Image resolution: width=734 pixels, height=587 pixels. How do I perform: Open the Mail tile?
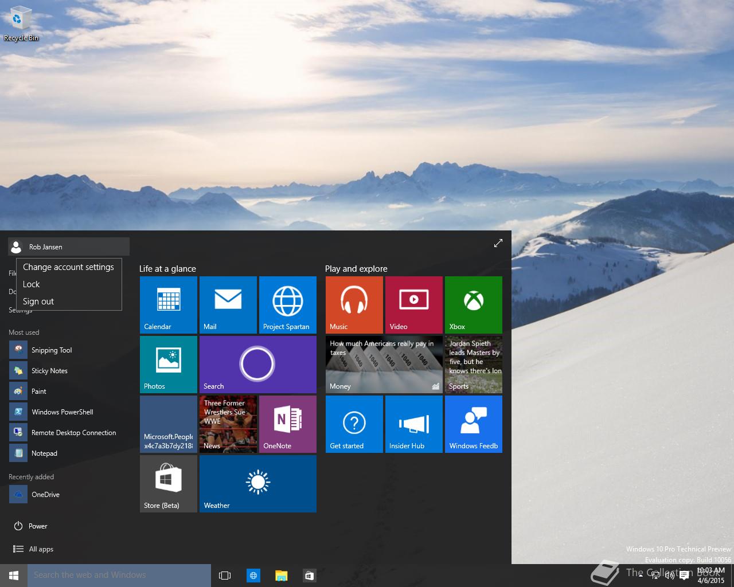(228, 305)
